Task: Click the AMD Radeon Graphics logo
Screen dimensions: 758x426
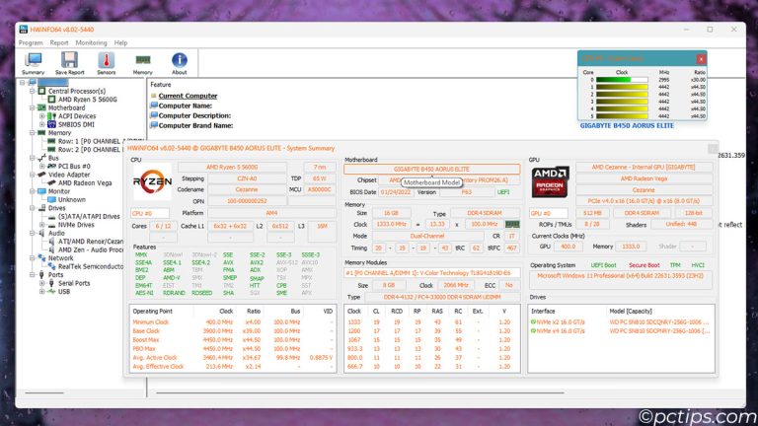Action: click(550, 183)
